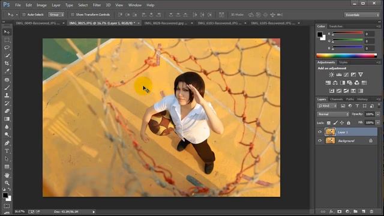Open the Normal blend mode dropdown
Image resolution: width=384 pixels, height=216 pixels.
[333, 114]
